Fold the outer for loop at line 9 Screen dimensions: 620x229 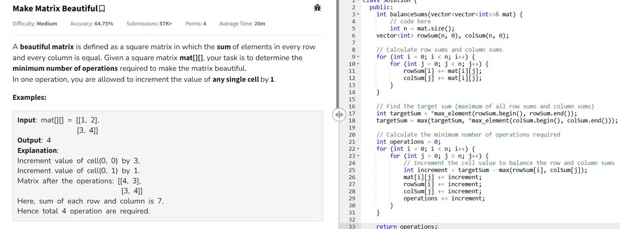(x=358, y=57)
